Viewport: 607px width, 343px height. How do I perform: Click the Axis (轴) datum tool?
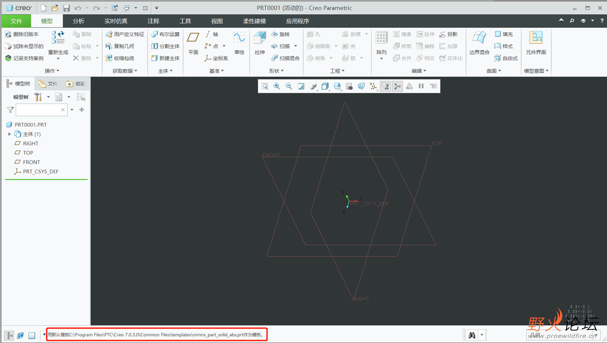(x=212, y=34)
